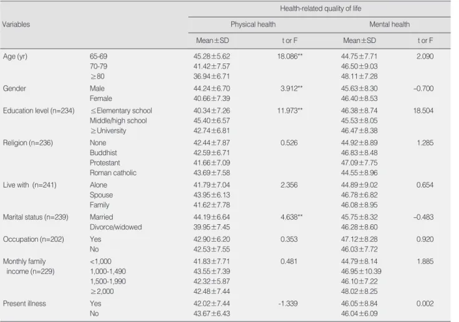The image size is (459, 322).
Task: Click the '≥2,000' income category
Action: [102, 291]
